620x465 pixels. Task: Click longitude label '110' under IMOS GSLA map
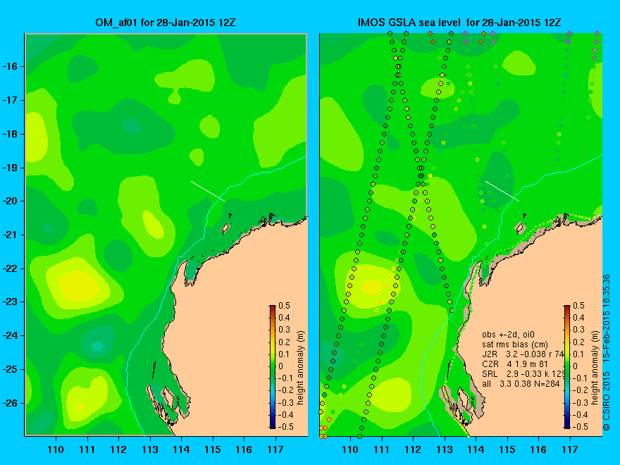350,449
